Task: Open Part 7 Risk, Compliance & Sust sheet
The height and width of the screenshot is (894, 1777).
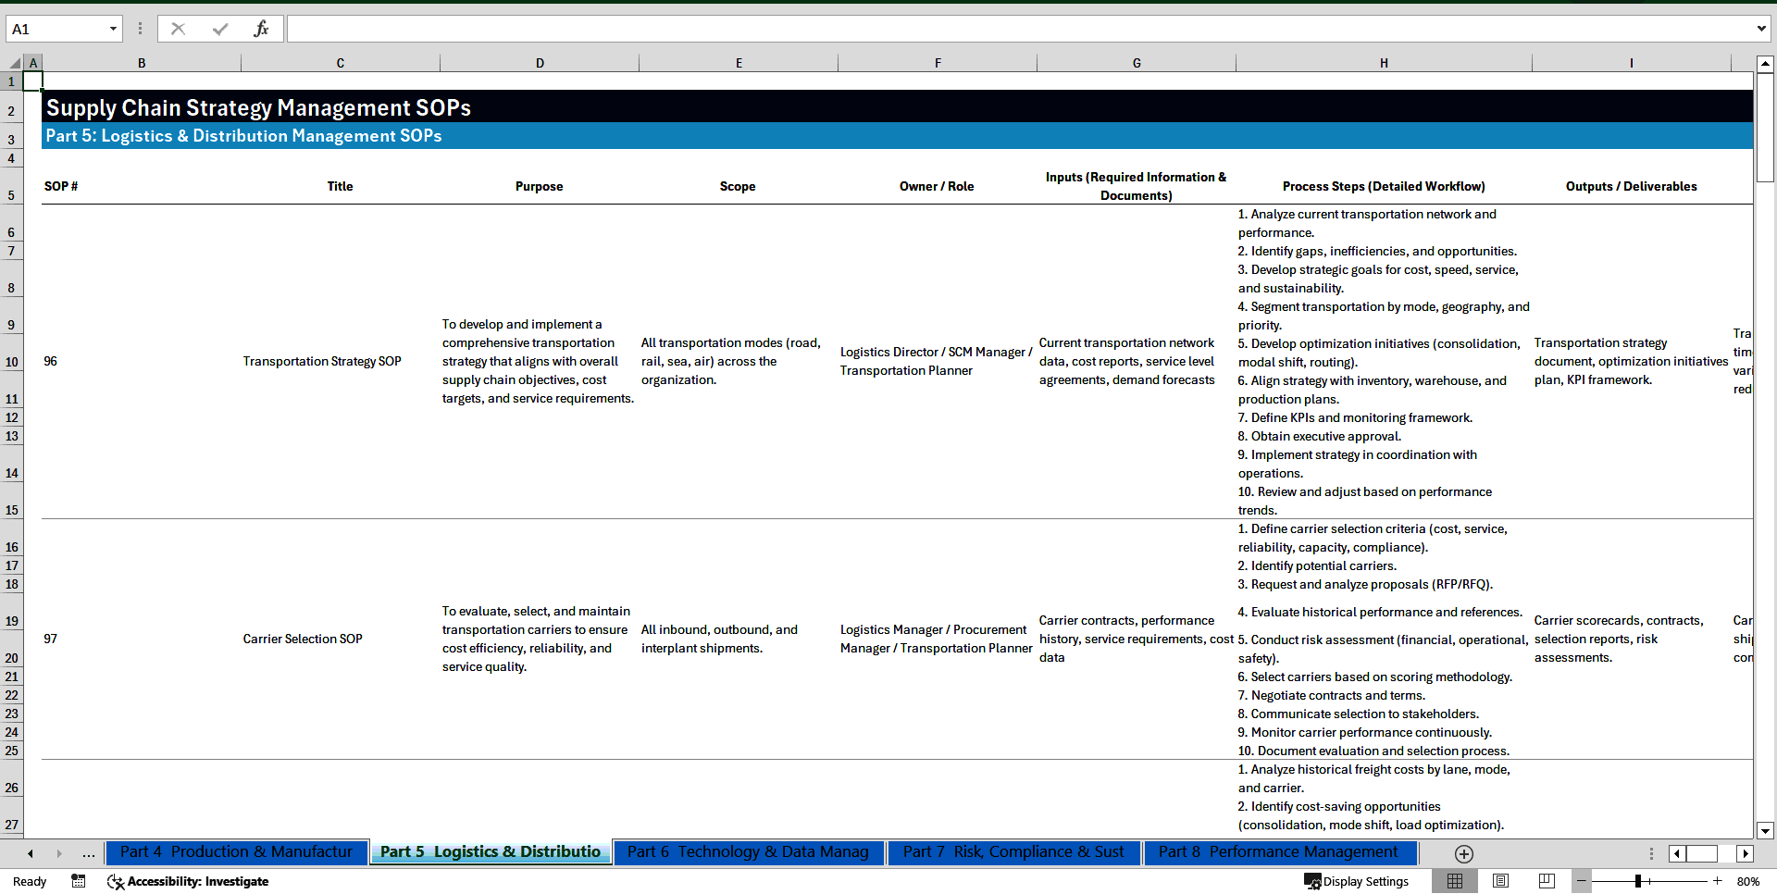Action: 1013,852
